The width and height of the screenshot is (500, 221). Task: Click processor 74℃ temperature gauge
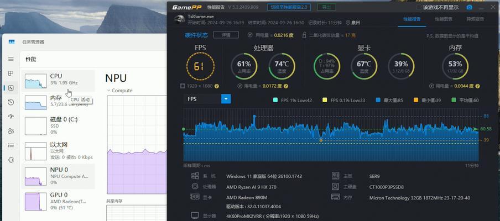click(x=282, y=66)
